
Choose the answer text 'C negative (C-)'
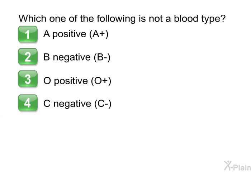click(x=77, y=104)
